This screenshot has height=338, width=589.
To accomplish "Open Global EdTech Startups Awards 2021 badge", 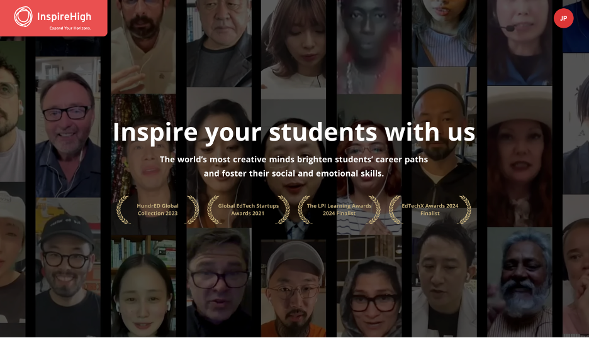I will 249,210.
